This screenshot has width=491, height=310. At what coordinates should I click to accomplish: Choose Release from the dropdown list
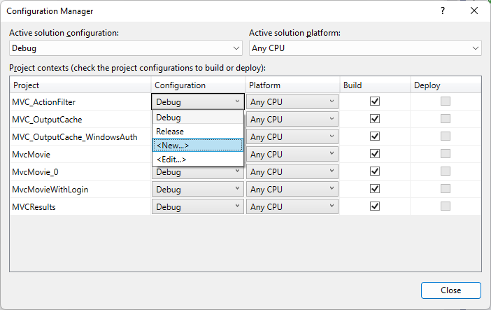[198, 132]
